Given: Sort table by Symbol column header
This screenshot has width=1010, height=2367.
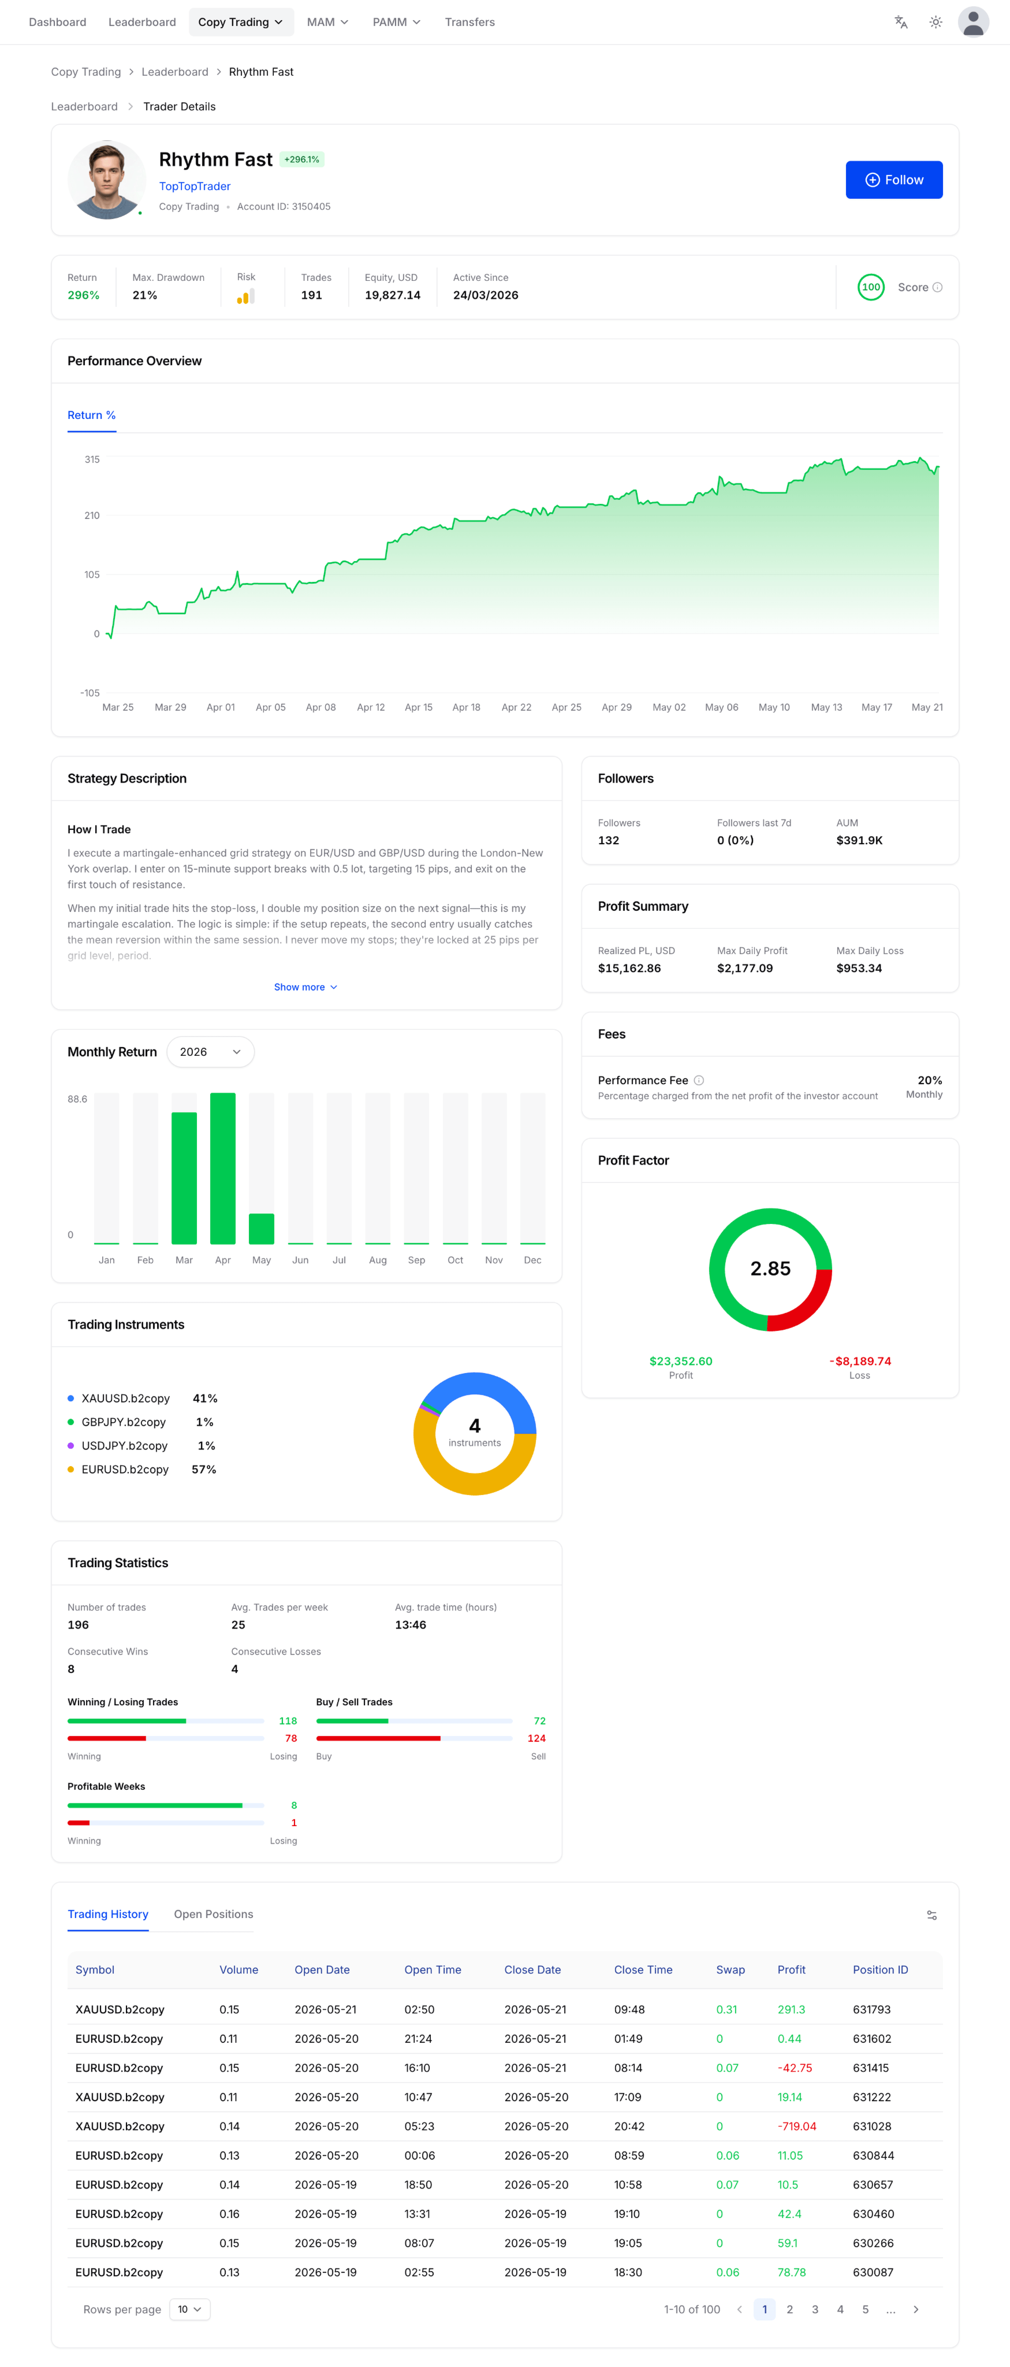Looking at the screenshot, I should click(x=95, y=1970).
